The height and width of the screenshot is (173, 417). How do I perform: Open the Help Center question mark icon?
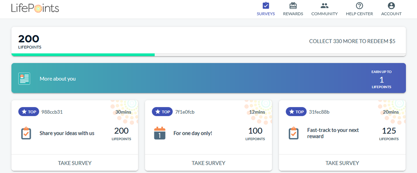pos(359,5)
